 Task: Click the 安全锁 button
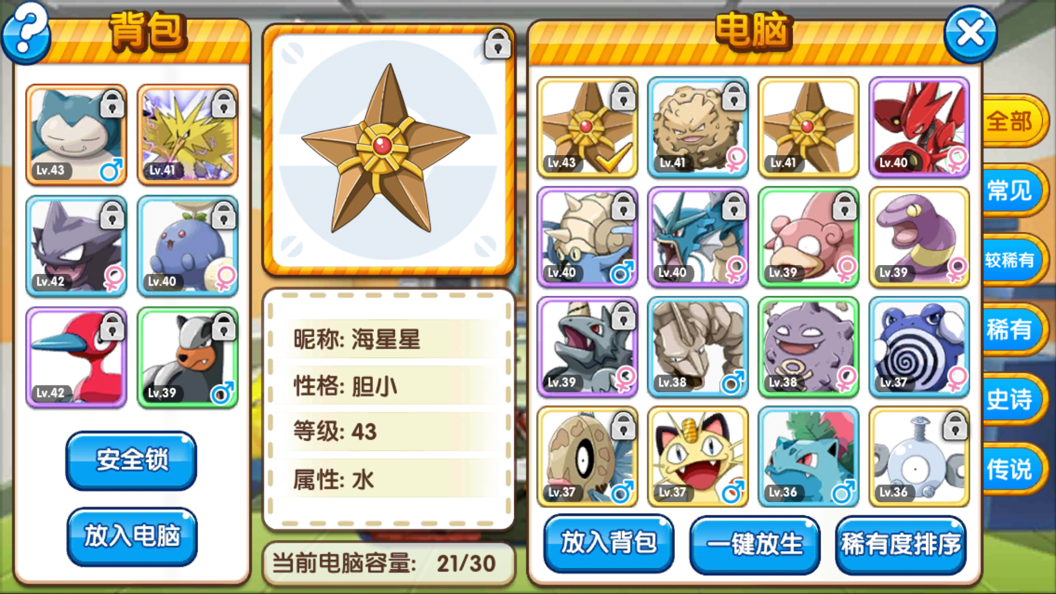pos(131,460)
